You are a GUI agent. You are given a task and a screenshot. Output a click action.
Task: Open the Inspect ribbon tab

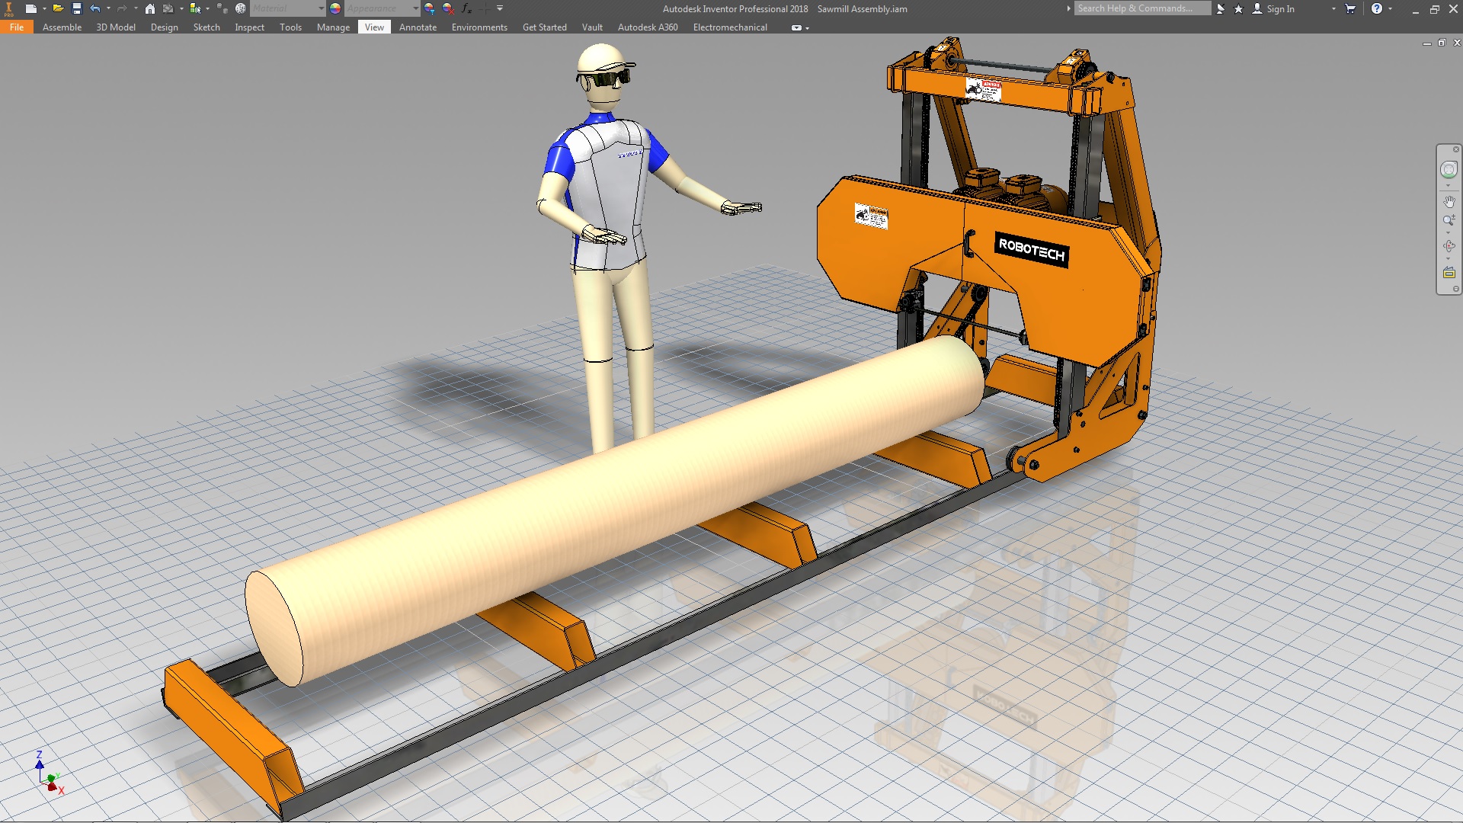click(x=249, y=27)
